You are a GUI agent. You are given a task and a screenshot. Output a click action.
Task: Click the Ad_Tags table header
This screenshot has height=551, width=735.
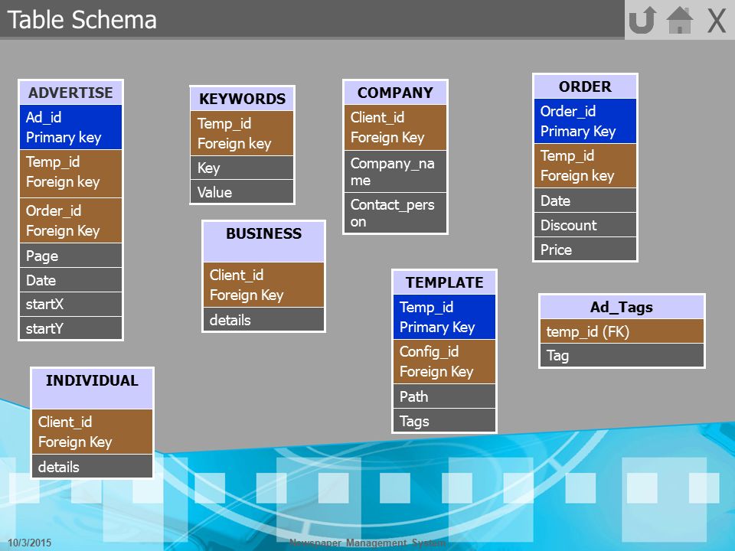[x=622, y=307]
